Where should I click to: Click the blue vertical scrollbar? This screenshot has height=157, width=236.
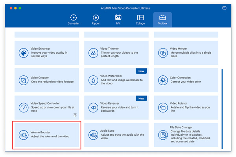coord(222,109)
